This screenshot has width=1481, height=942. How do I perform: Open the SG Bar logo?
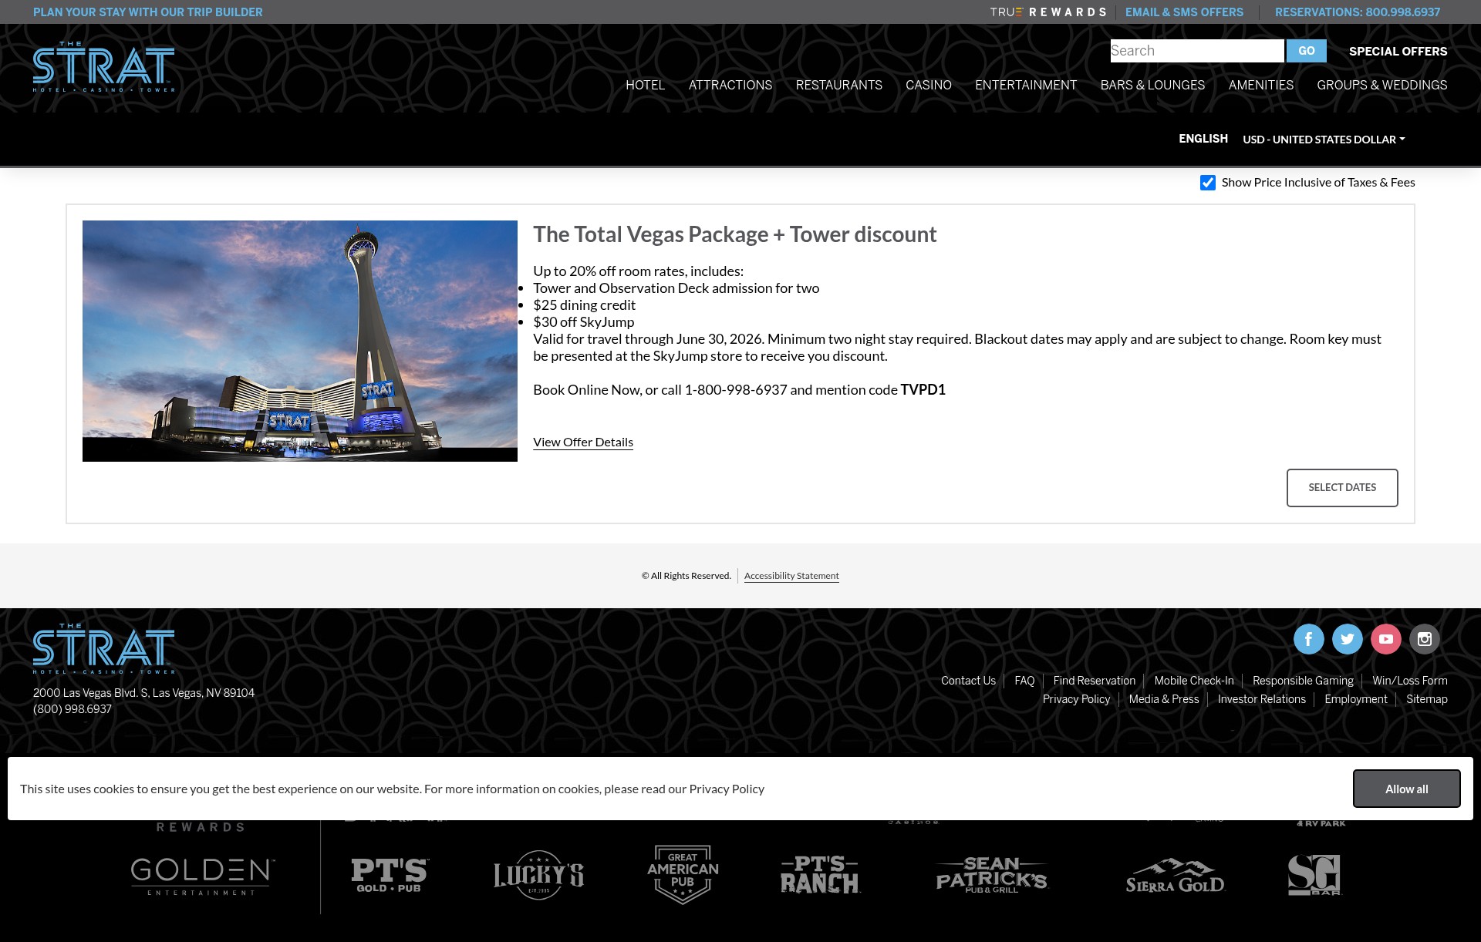(1314, 875)
